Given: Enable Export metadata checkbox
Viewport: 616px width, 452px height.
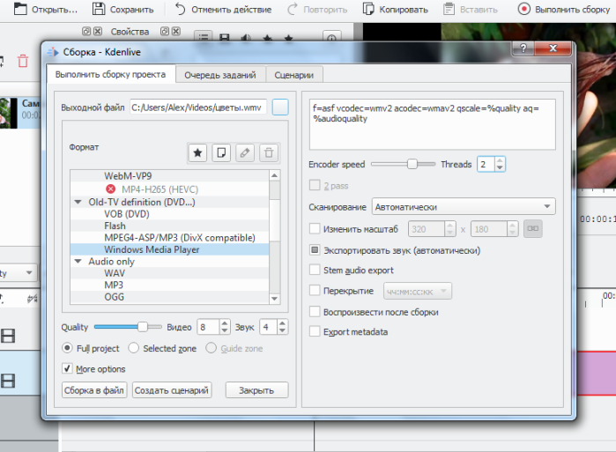Looking at the screenshot, I should (315, 331).
